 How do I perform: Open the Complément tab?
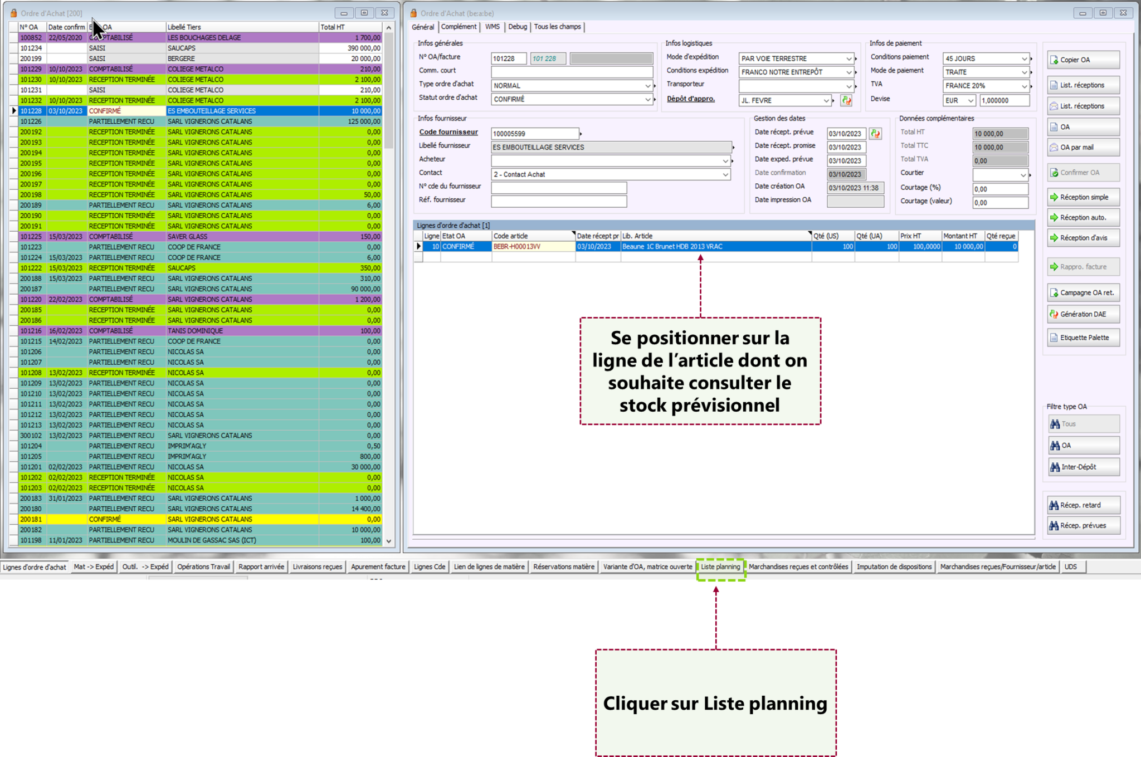point(459,27)
